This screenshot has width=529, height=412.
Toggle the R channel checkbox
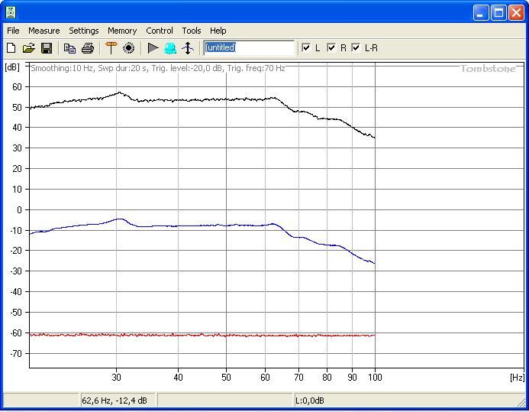click(331, 47)
